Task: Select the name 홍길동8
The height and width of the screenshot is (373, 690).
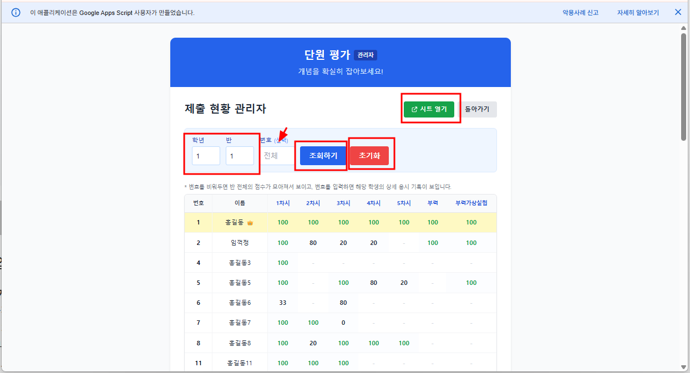Action: coord(240,343)
